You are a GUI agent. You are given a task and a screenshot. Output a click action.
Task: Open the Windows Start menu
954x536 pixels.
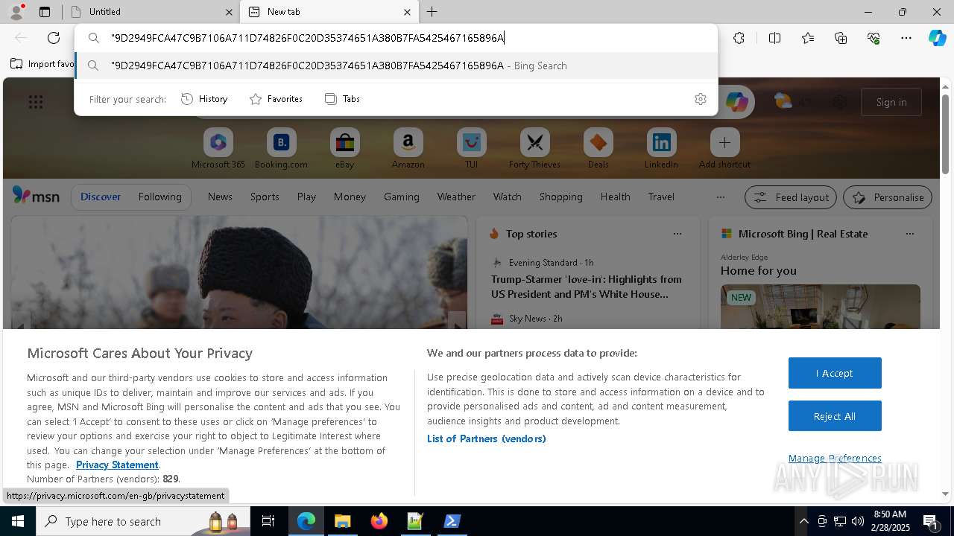(x=18, y=521)
